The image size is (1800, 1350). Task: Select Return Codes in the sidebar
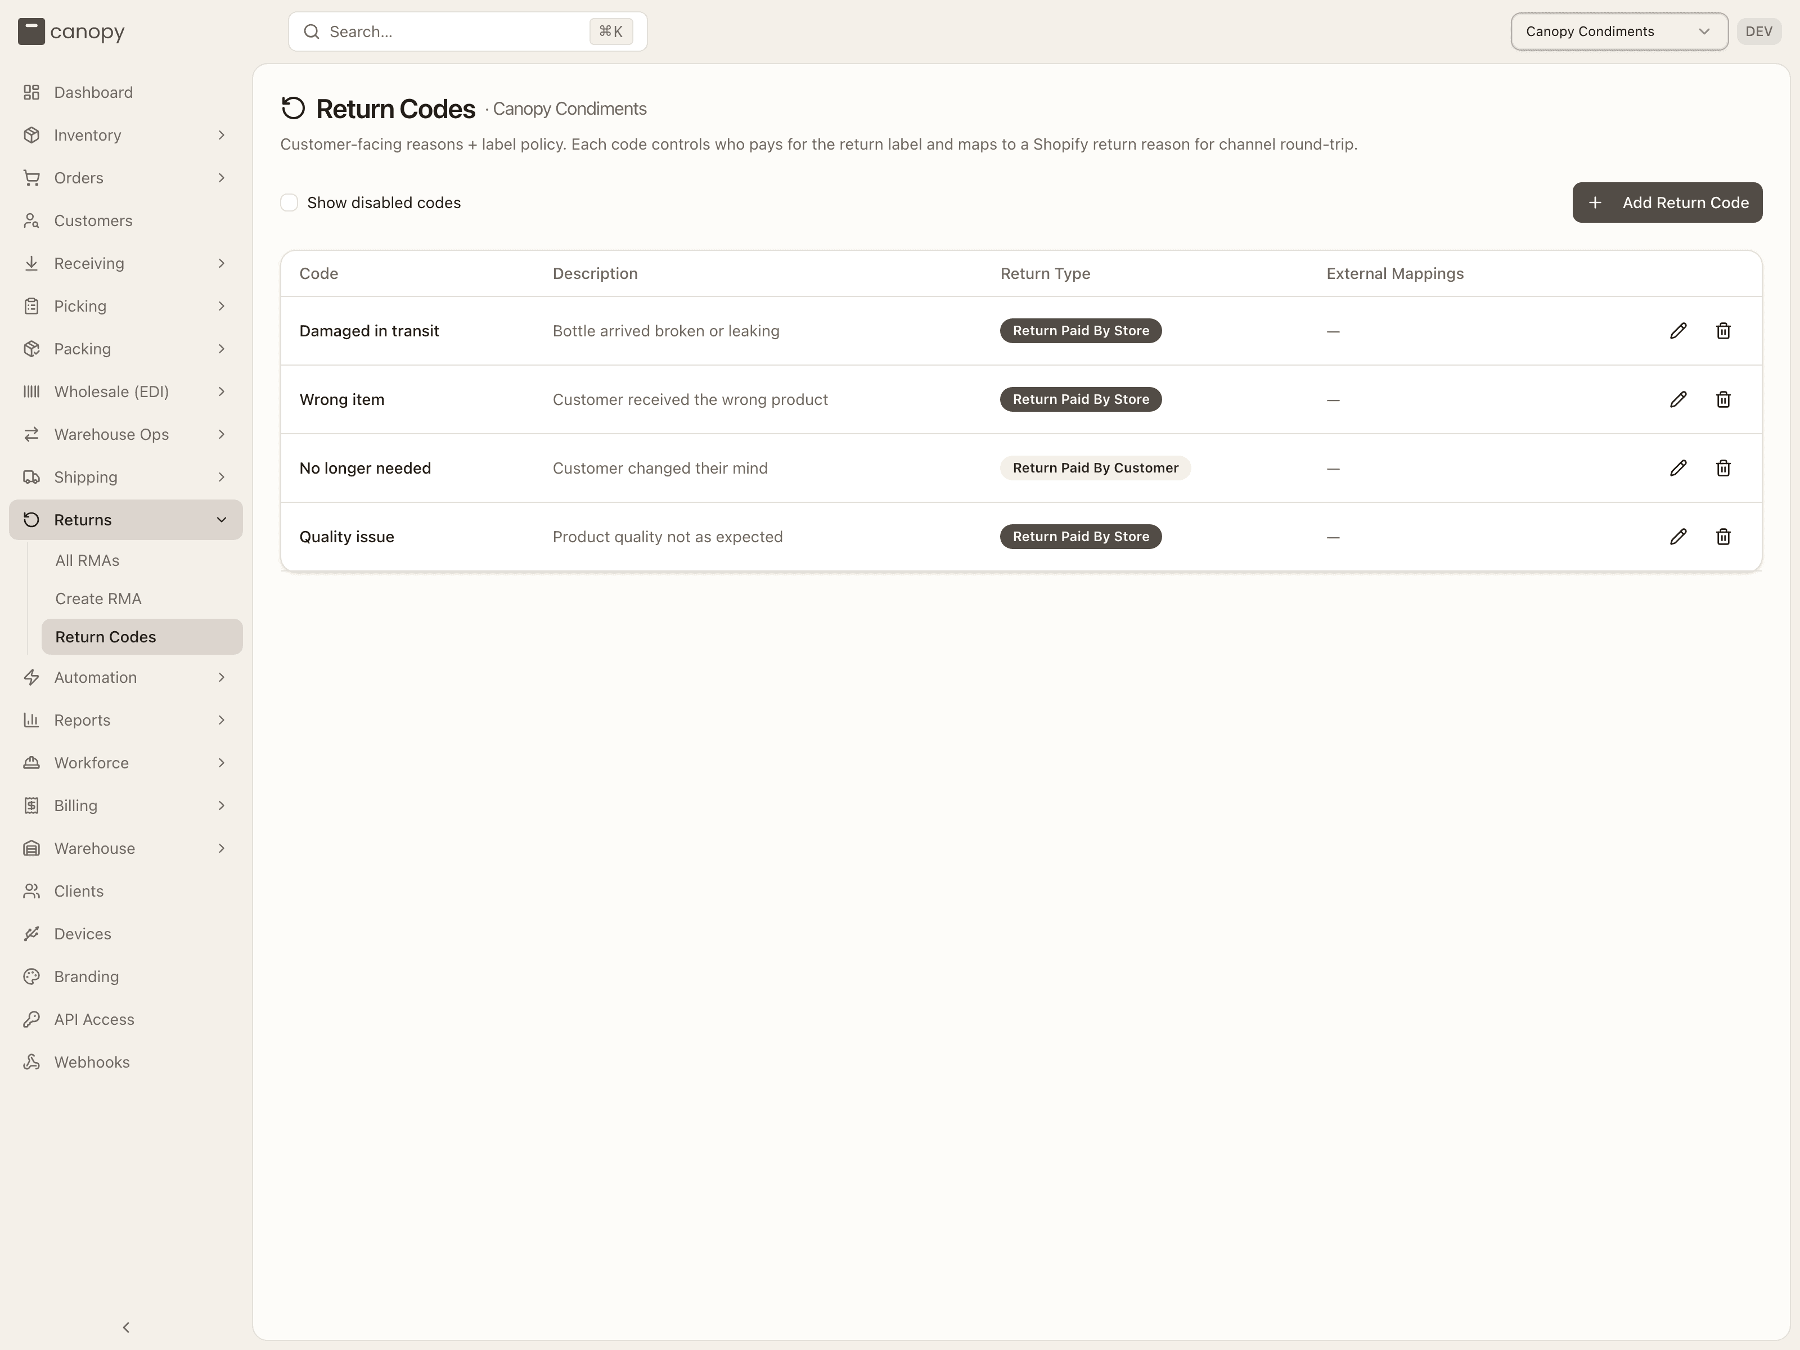click(142, 636)
